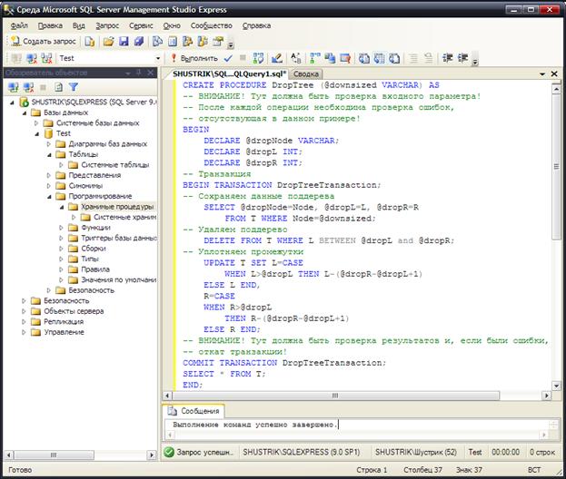Viewport: 566px width, 479px height.
Task: Toggle results to grid output mode icon
Action: coord(380,58)
